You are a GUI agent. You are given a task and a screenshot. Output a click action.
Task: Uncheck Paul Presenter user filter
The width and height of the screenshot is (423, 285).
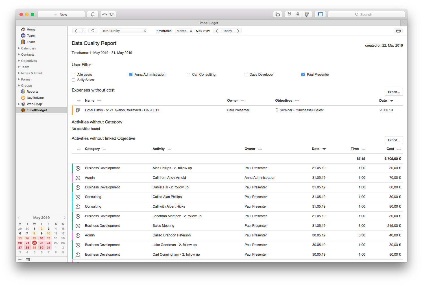pyautogui.click(x=303, y=75)
